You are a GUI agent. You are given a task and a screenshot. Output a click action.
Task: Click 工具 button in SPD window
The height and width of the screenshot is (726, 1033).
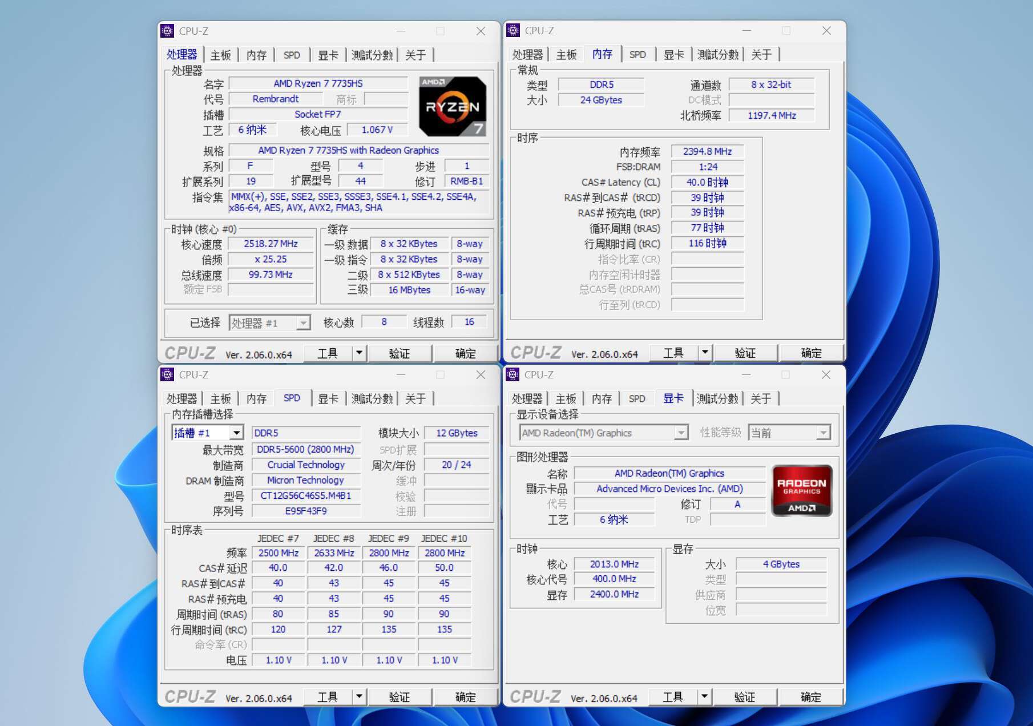[x=328, y=697]
